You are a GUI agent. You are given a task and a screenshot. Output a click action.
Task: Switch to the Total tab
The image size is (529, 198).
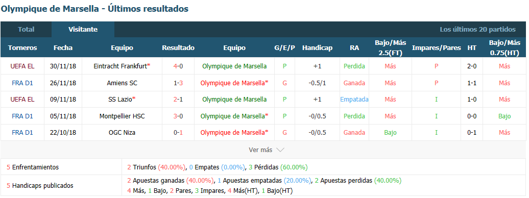click(x=26, y=30)
